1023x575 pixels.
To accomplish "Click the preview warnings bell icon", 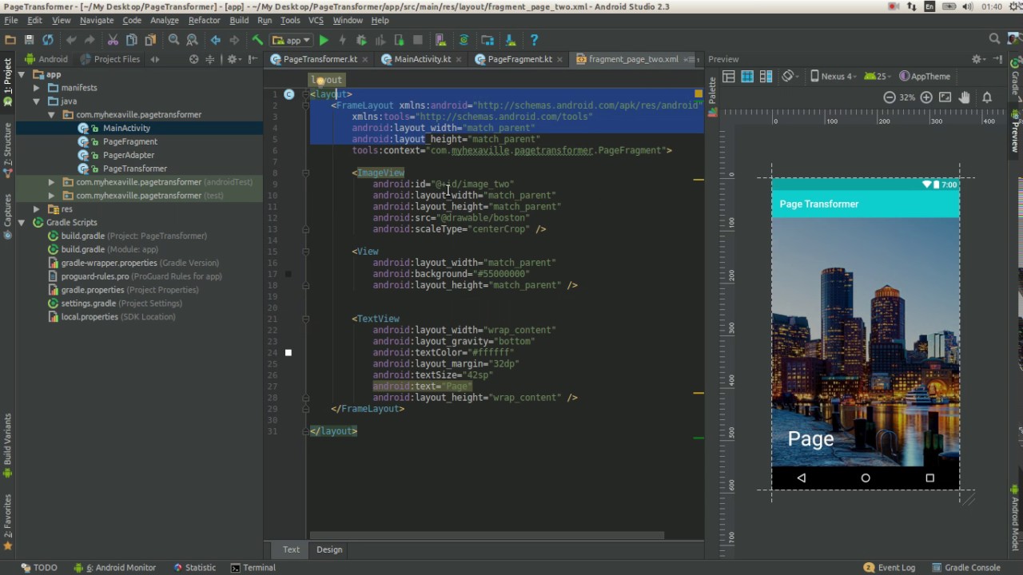I will point(987,97).
